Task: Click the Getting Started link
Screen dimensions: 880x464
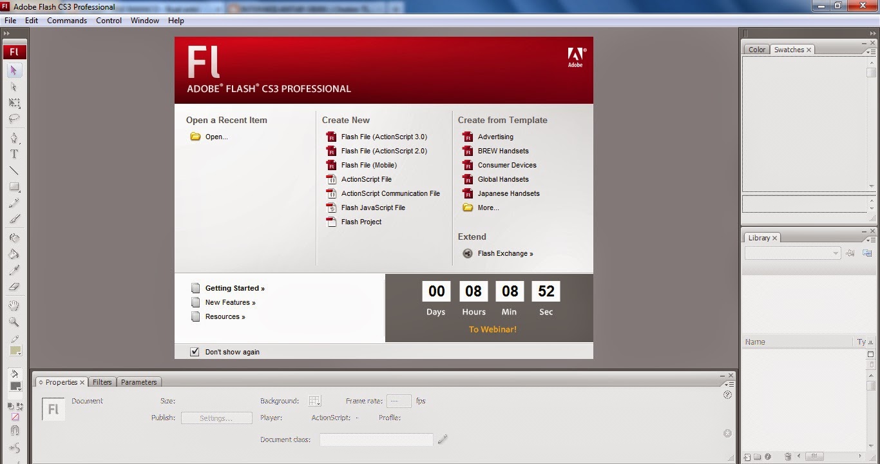Action: pyautogui.click(x=234, y=288)
